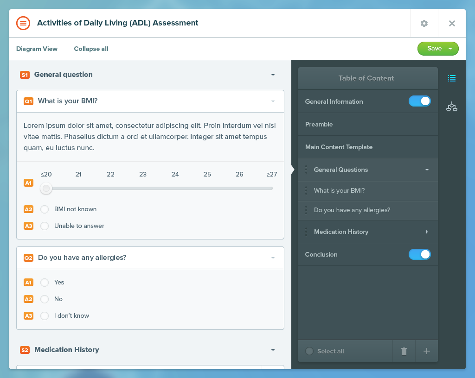The image size is (475, 378).
Task: Click the Q1 question badge
Action: point(28,101)
